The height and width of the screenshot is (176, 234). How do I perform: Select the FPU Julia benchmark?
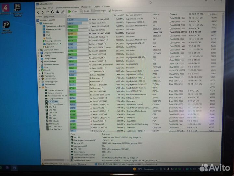[51, 118]
